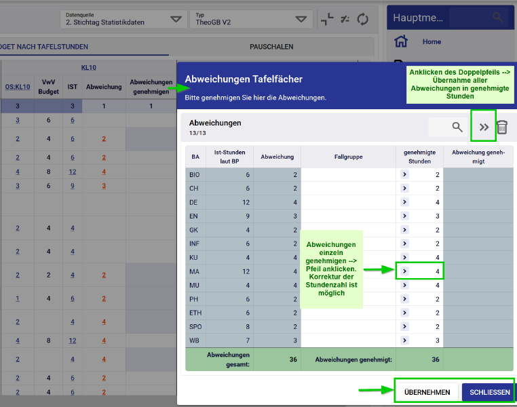Click the Abweichung genehmigt column header

tap(478, 157)
